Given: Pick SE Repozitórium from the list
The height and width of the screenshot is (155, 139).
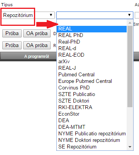Looking at the screenshot, I should pyautogui.click(x=92, y=147).
